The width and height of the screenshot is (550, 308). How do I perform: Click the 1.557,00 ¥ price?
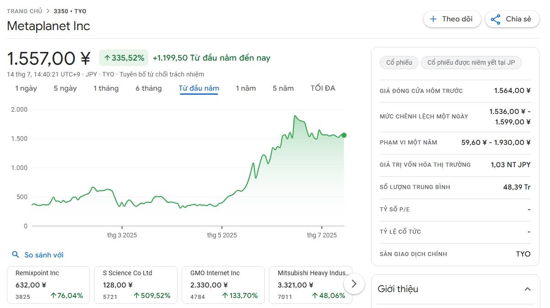pyautogui.click(x=49, y=58)
